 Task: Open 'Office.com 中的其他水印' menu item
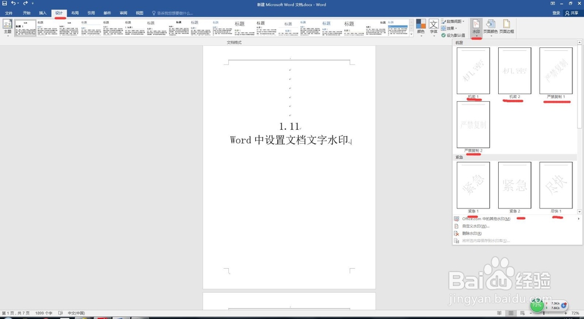point(517,219)
